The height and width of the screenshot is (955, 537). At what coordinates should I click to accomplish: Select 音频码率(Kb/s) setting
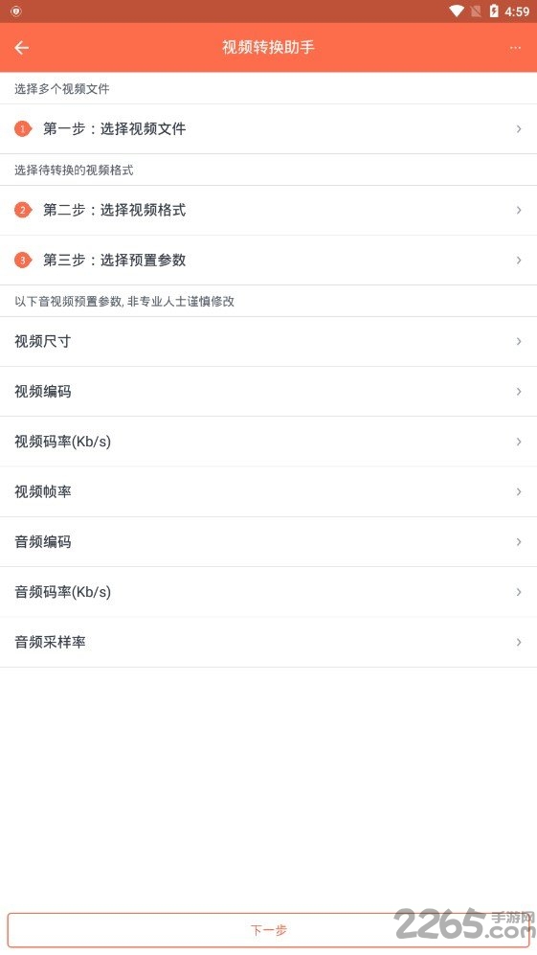(268, 591)
